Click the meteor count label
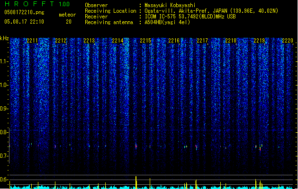Viewport: 298px width, 189px height. pyautogui.click(x=67, y=15)
